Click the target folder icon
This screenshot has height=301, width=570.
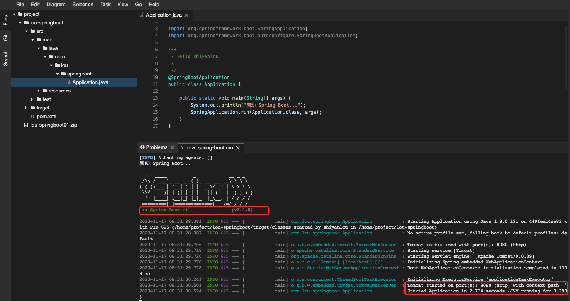click(x=32, y=108)
